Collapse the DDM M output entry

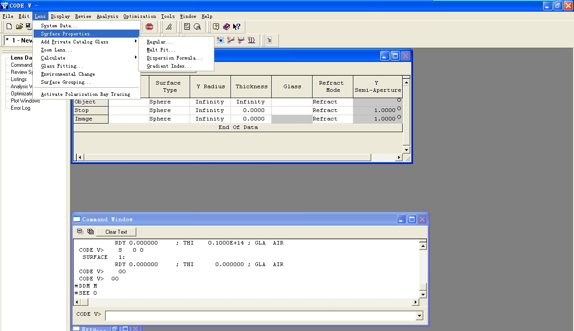tap(76, 286)
